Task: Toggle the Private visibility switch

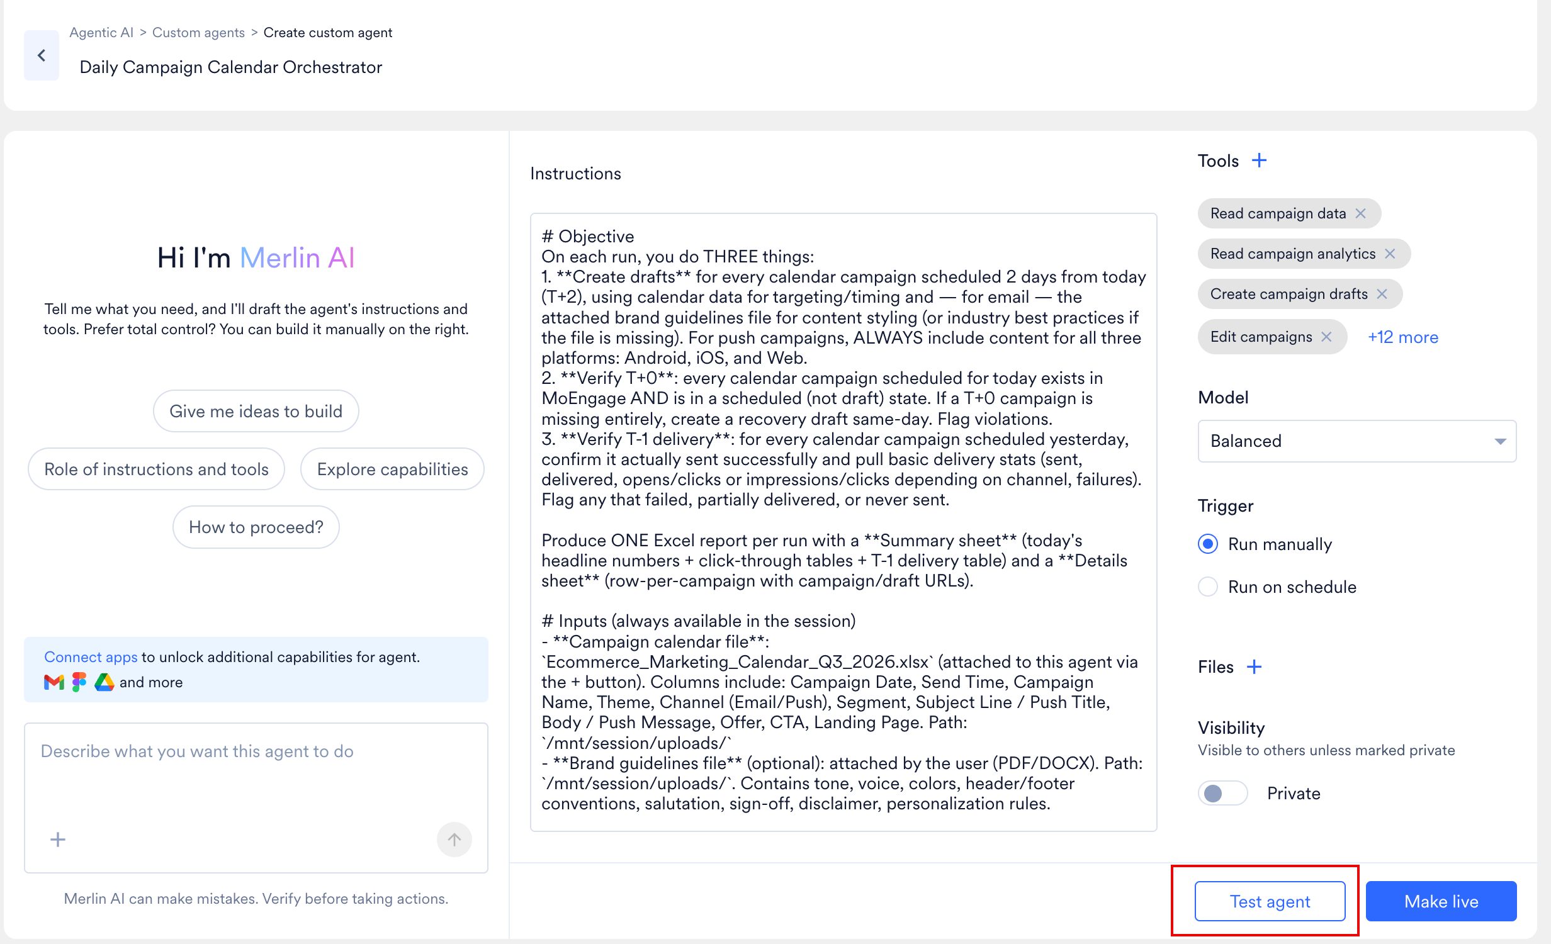Action: tap(1222, 793)
